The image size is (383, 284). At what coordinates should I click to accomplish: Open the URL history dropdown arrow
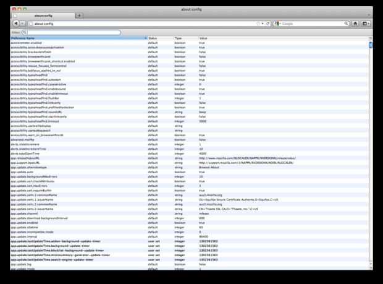263,24
